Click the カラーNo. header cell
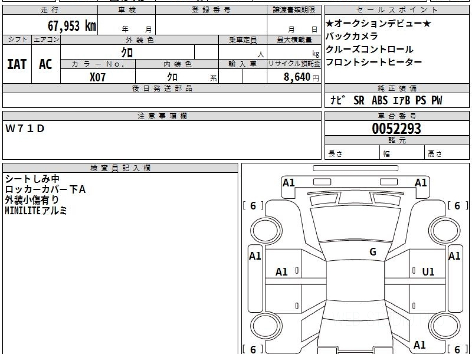Image resolution: width=472 pixels, height=354 pixels. 98,64
